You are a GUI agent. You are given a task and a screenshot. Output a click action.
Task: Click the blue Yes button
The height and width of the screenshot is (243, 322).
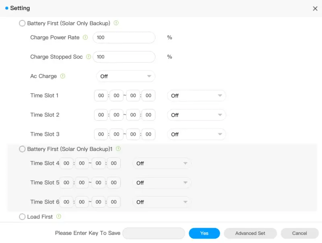click(x=204, y=233)
